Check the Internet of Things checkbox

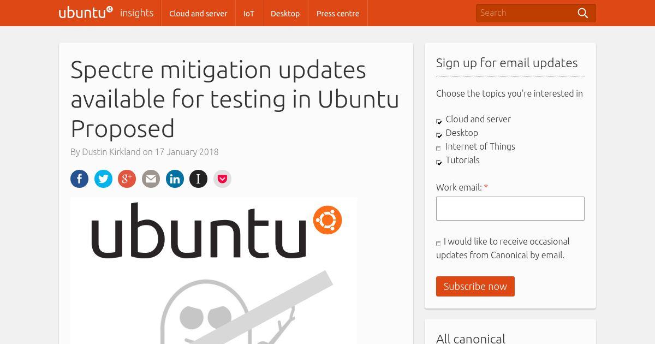(x=438, y=148)
